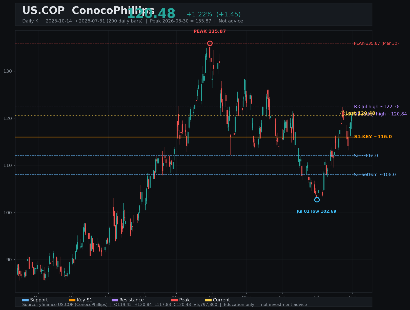Click the "R3 Jul high ~122.38" resistance label
The width and height of the screenshot is (410, 310).
click(377, 107)
